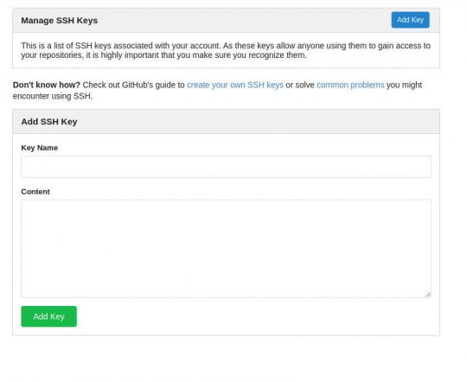Click the "Check out GitHub's guide to" text
467x382 pixels.
point(133,86)
